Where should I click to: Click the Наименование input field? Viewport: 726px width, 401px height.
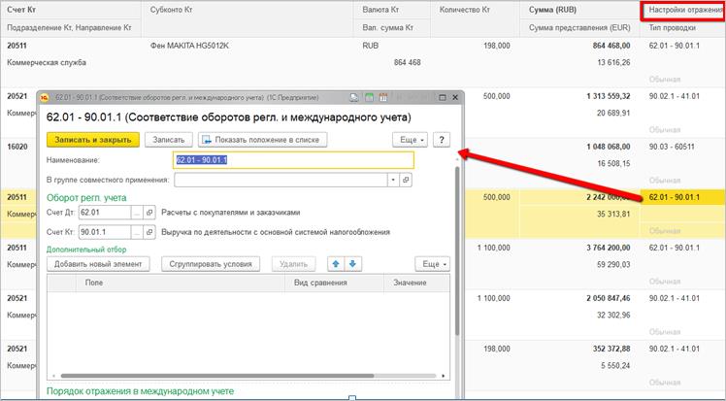(x=293, y=160)
